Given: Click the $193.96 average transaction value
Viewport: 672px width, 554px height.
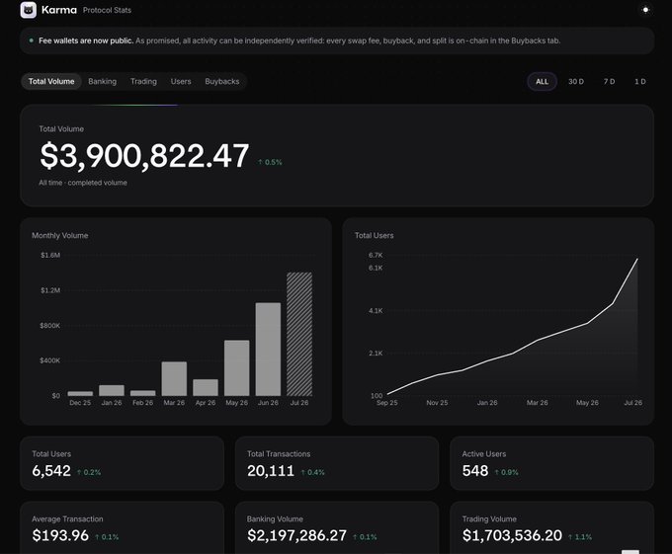Looking at the screenshot, I should 60,535.
